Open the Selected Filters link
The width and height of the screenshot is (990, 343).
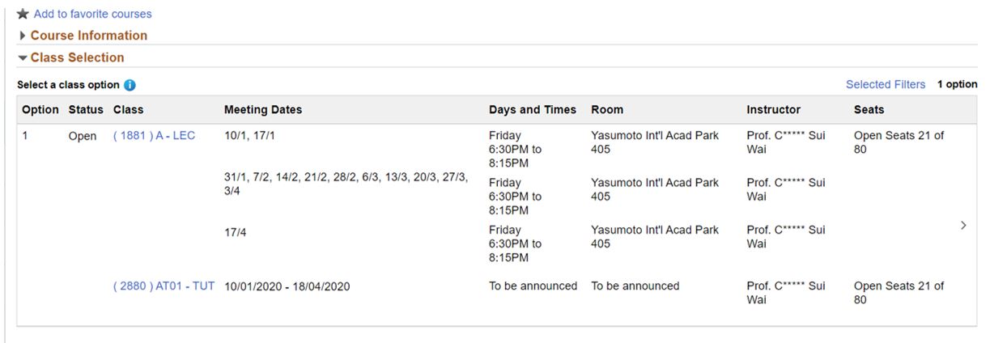click(885, 84)
